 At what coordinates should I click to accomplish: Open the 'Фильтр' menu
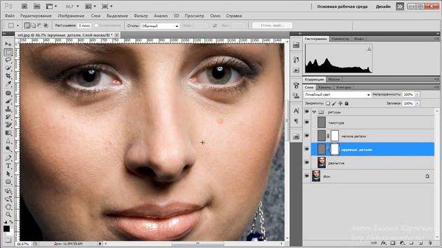coord(141,16)
